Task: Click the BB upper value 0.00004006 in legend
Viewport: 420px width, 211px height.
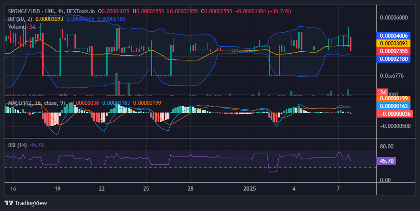Action: tap(80, 19)
